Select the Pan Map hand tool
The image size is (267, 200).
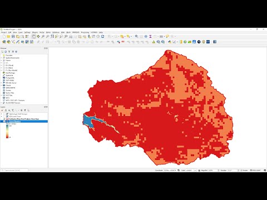(33, 37)
